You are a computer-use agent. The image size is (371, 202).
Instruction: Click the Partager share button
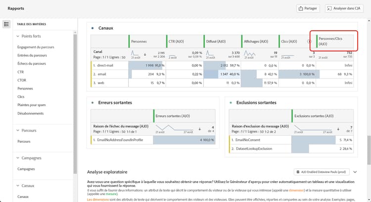point(308,8)
